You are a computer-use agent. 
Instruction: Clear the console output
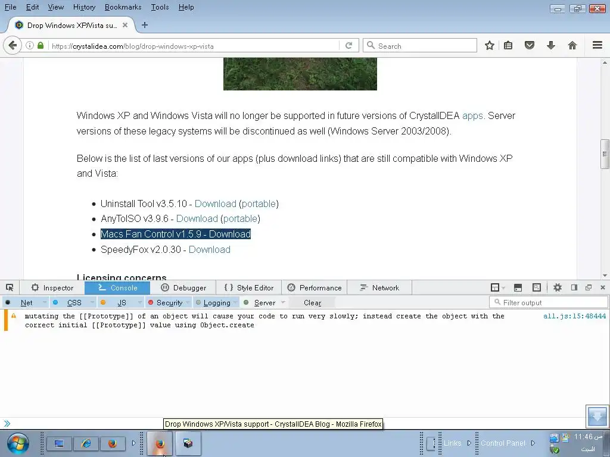point(312,303)
